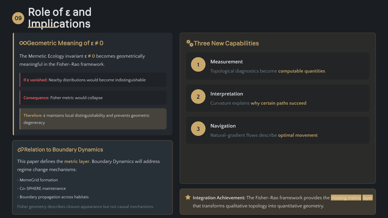388x218 pixels.
Task: Click the star icon beside Integration Achievement
Action: 188,197
